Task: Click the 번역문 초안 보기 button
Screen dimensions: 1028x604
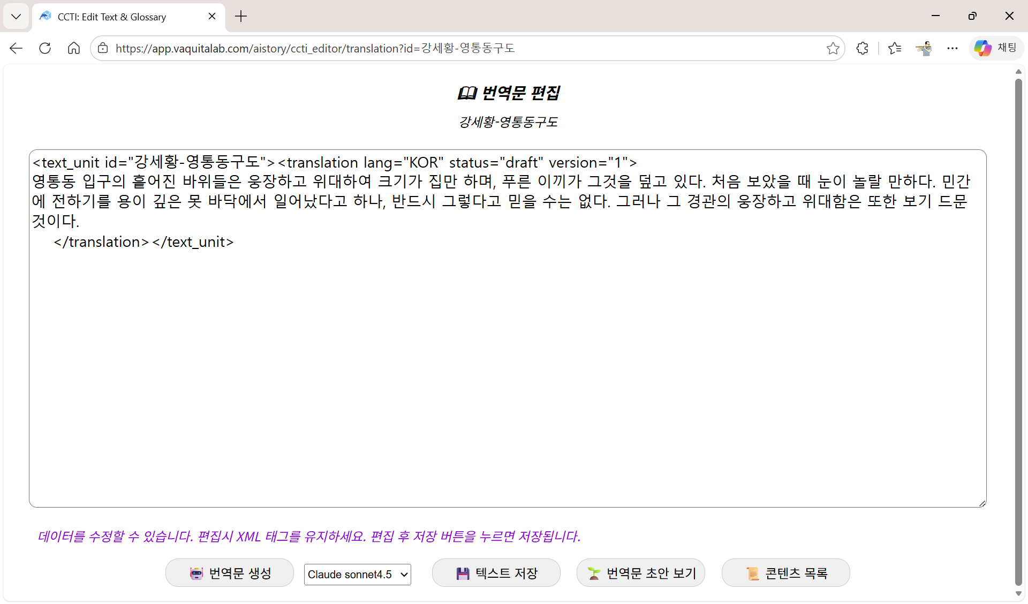Action: [x=641, y=573]
